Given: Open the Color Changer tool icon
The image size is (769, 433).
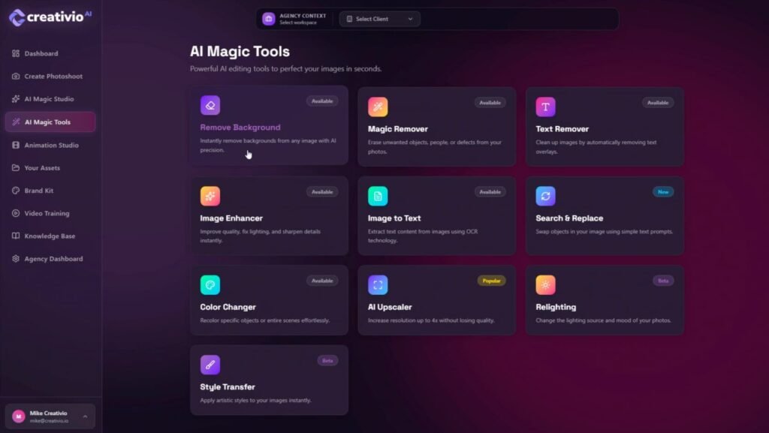Looking at the screenshot, I should (210, 284).
